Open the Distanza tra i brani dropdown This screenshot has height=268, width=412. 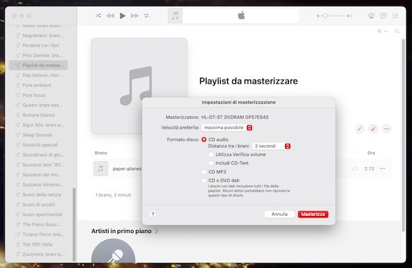[x=271, y=146]
